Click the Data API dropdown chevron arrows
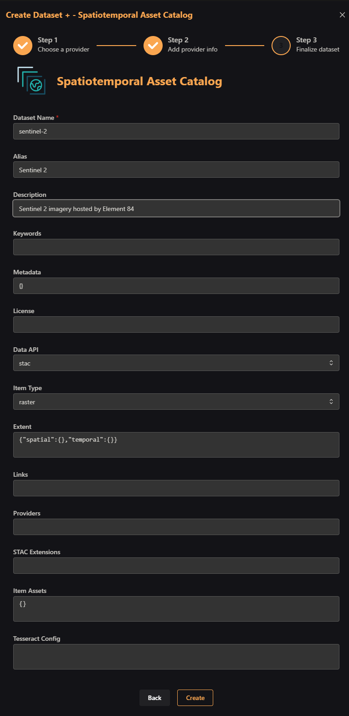Viewport: 349px width, 716px height. [x=331, y=363]
